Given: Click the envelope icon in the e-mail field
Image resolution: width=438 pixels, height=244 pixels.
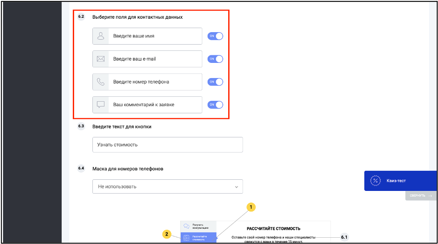Looking at the screenshot, I should (100, 59).
